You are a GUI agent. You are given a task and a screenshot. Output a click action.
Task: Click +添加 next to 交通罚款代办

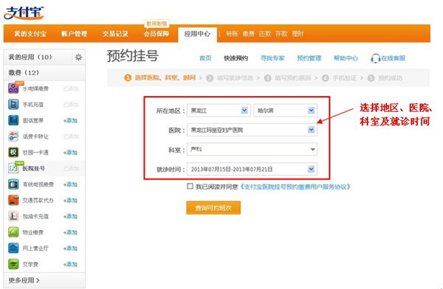coord(70,201)
